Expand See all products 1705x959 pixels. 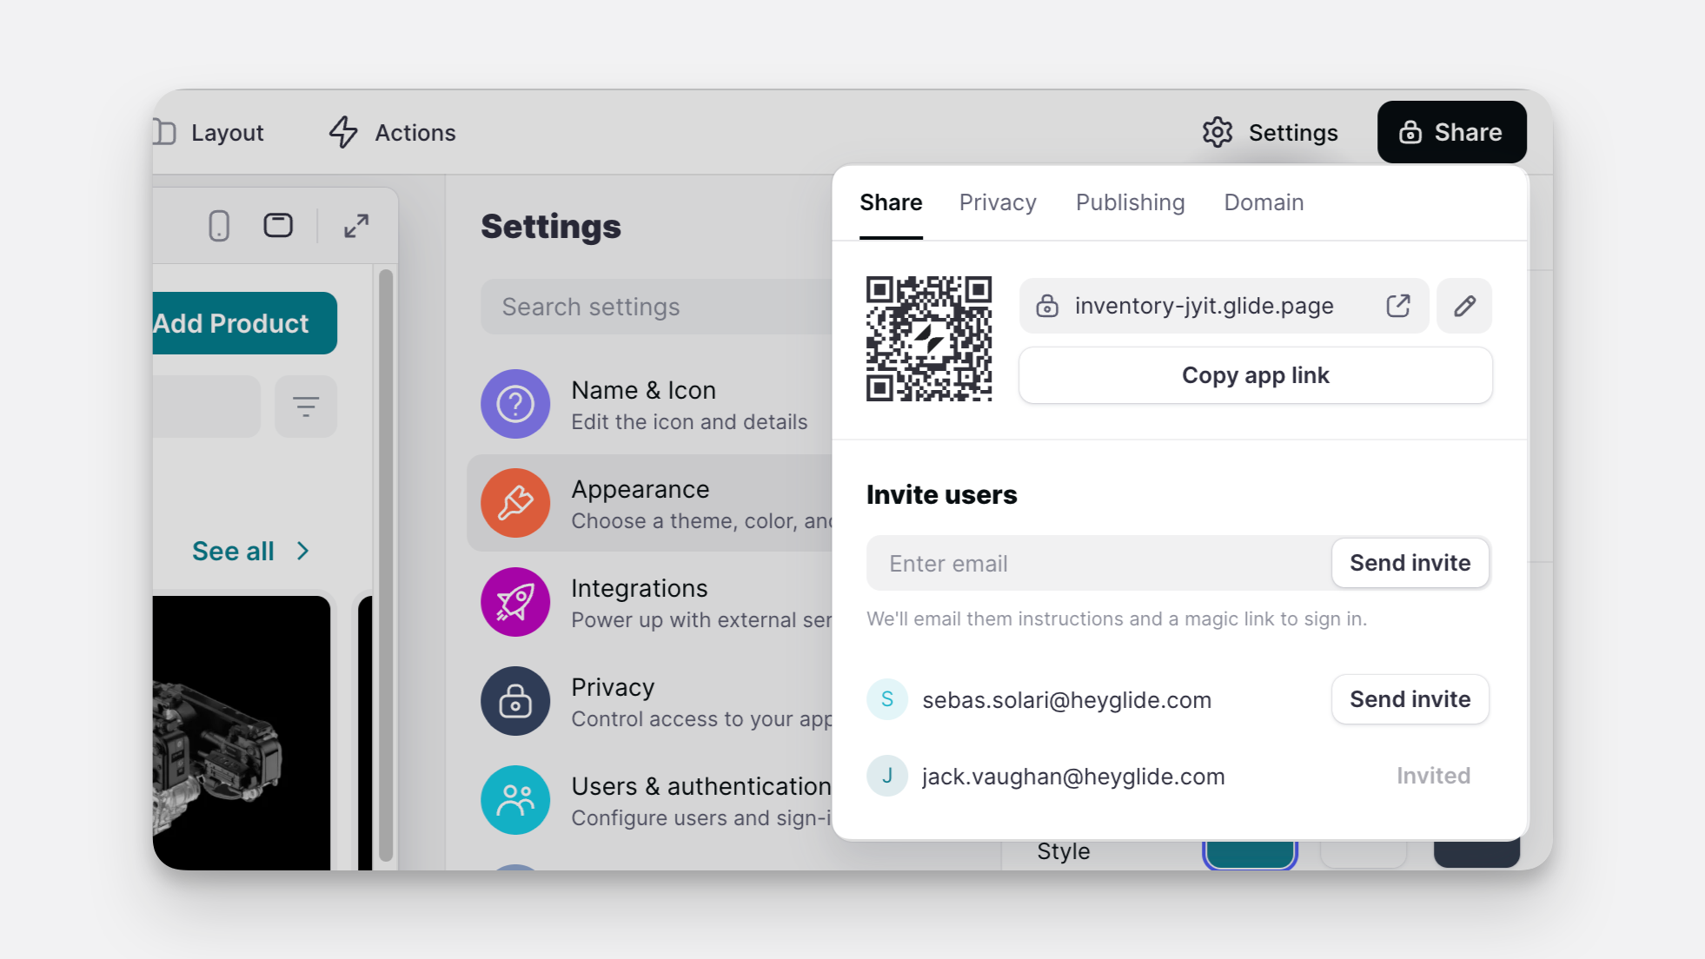coord(250,550)
